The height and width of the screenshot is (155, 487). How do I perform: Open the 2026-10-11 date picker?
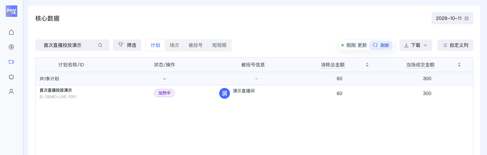click(453, 18)
